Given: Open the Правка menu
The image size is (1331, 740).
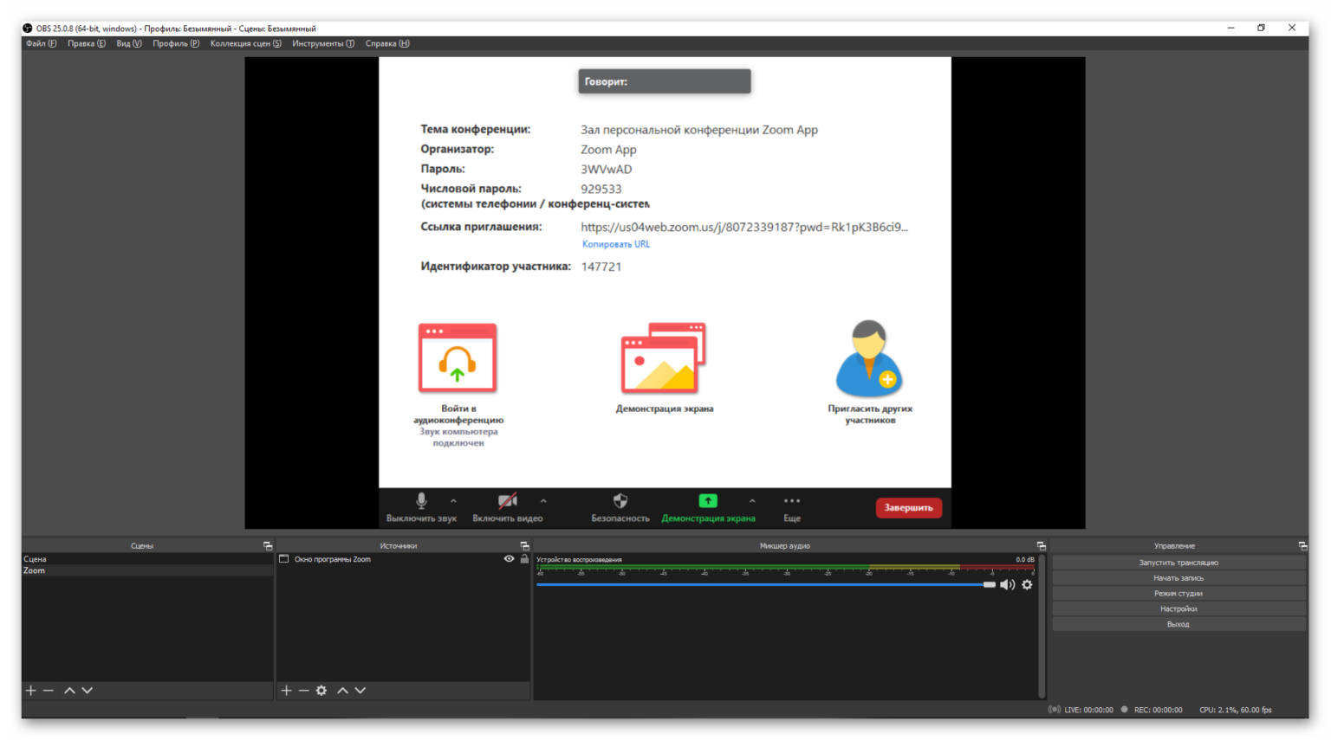Looking at the screenshot, I should coord(87,43).
